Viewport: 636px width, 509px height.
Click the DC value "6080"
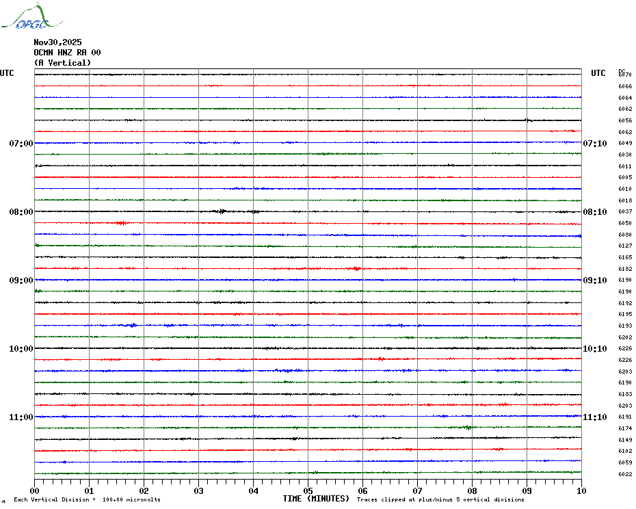(625, 235)
